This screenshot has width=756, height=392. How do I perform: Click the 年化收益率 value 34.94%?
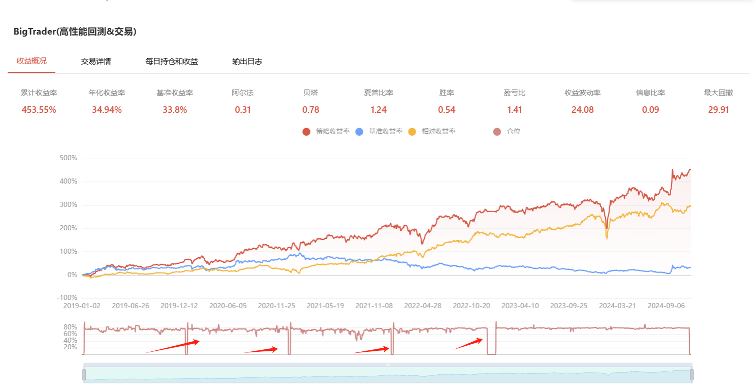pos(107,110)
